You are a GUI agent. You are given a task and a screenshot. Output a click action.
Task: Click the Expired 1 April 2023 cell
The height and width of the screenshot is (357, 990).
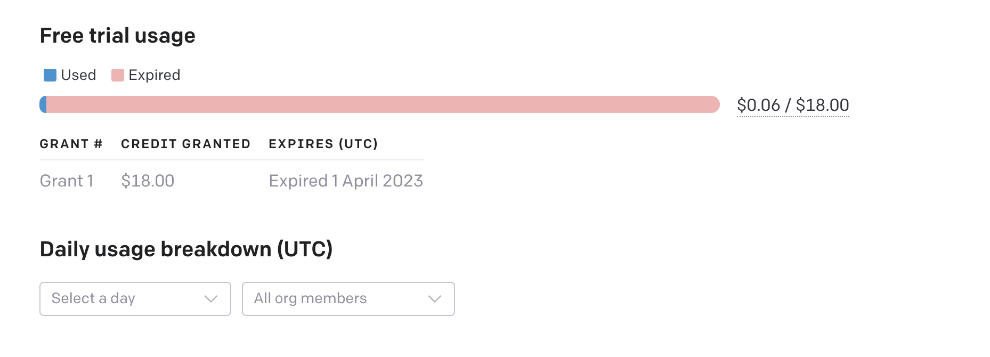346,181
